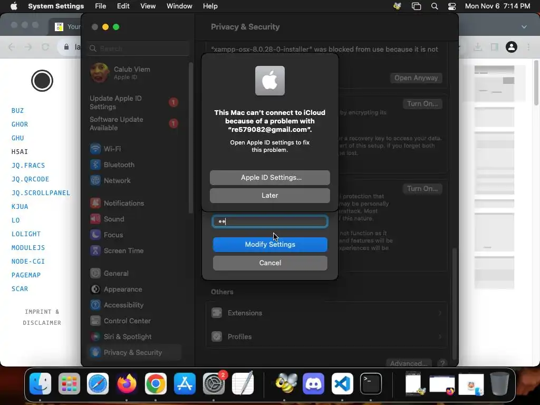Open the File menu
Viewport: 540px width, 405px height.
(101, 6)
